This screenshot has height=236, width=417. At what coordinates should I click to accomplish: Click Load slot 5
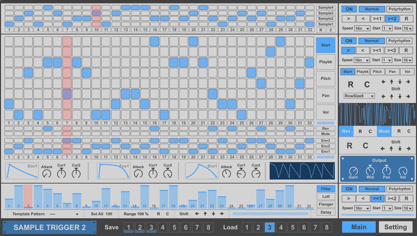click(292, 228)
